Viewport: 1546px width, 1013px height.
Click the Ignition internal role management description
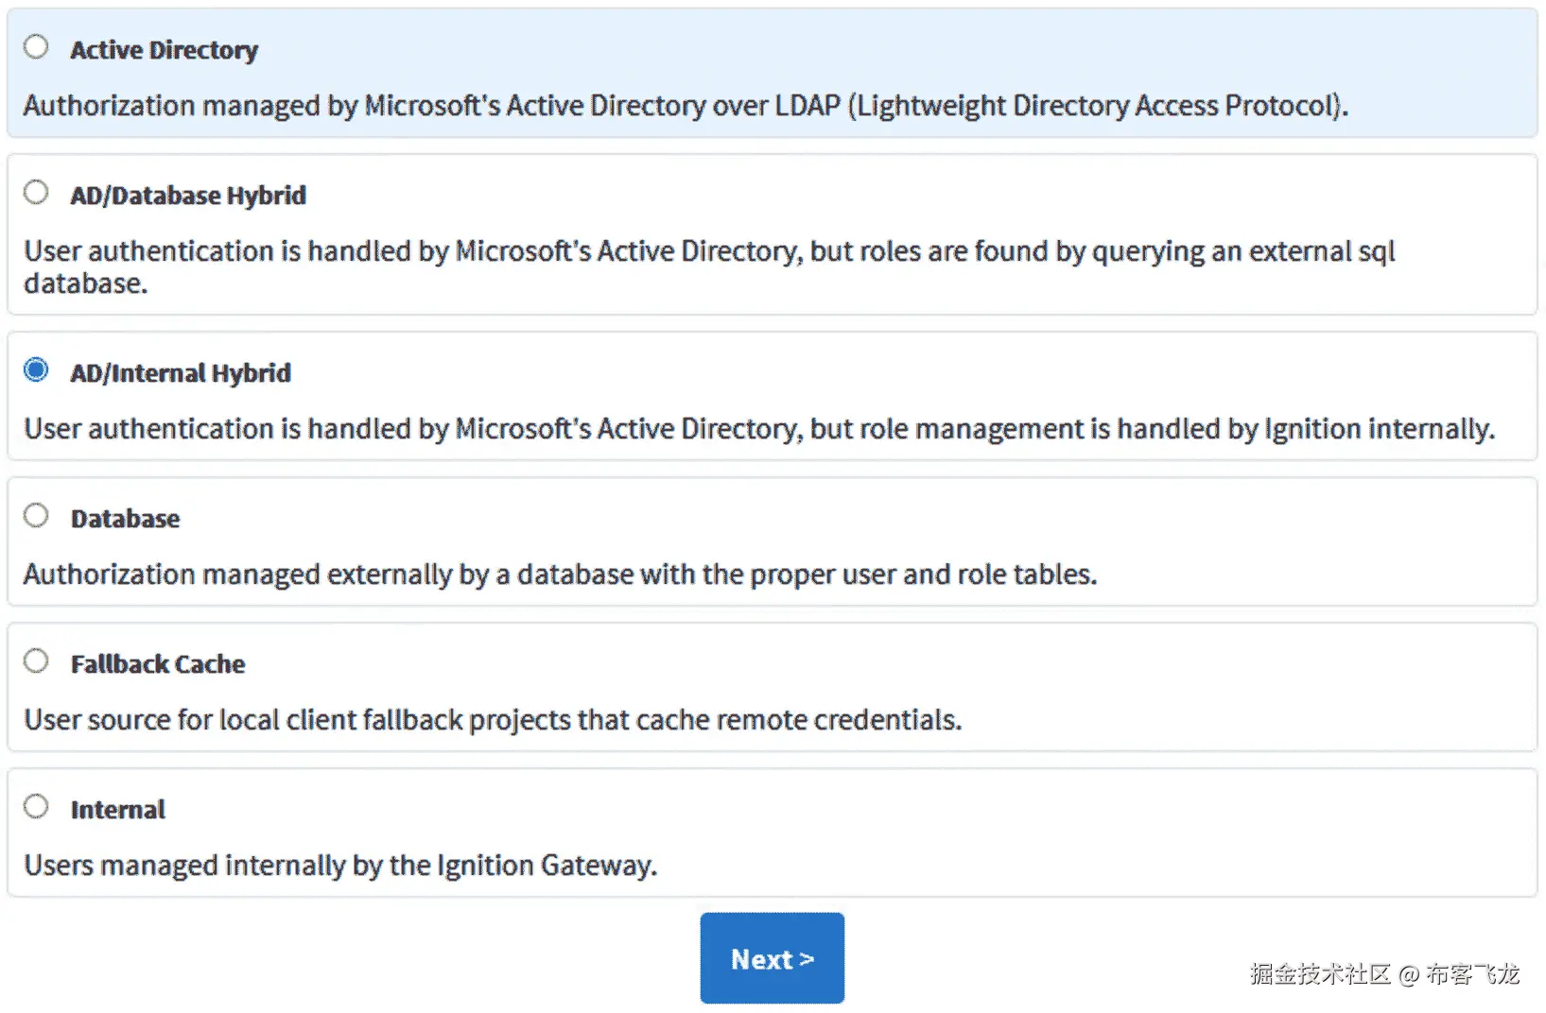click(x=759, y=429)
